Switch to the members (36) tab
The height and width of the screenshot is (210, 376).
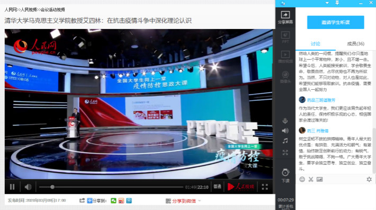(355, 44)
